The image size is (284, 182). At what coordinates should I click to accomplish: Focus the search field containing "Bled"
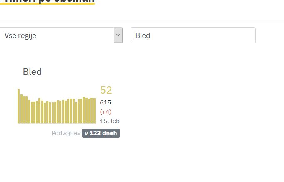point(193,35)
